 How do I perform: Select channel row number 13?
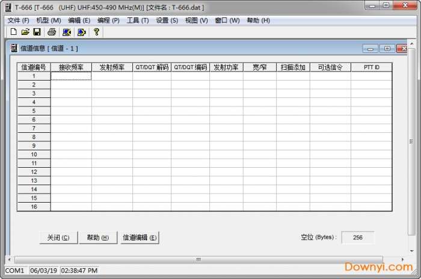coord(34,180)
